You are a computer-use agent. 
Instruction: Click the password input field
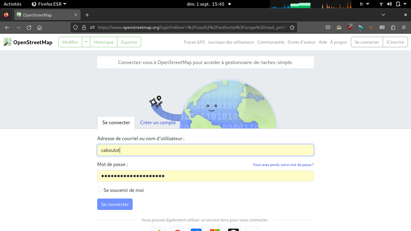pos(205,176)
